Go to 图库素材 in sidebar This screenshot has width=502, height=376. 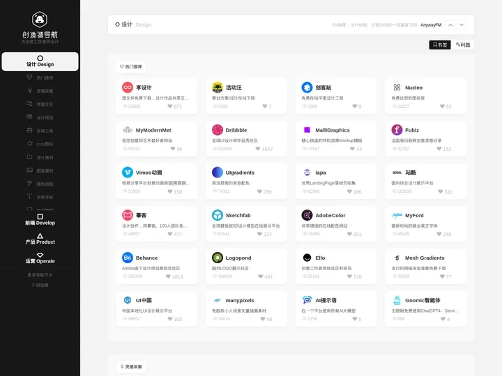tap(40, 171)
